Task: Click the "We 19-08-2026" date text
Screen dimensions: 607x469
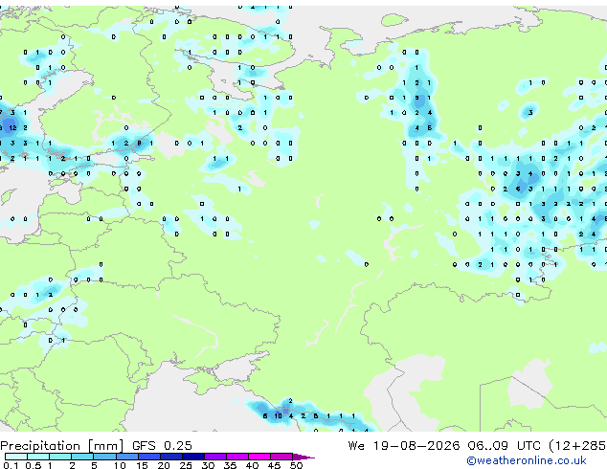Action: [x=404, y=445]
